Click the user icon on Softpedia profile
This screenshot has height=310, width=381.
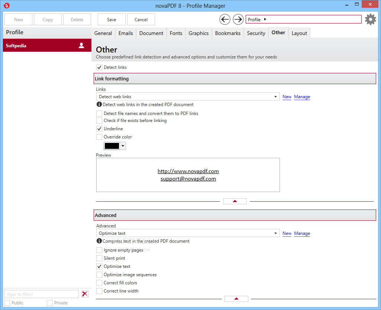click(81, 45)
